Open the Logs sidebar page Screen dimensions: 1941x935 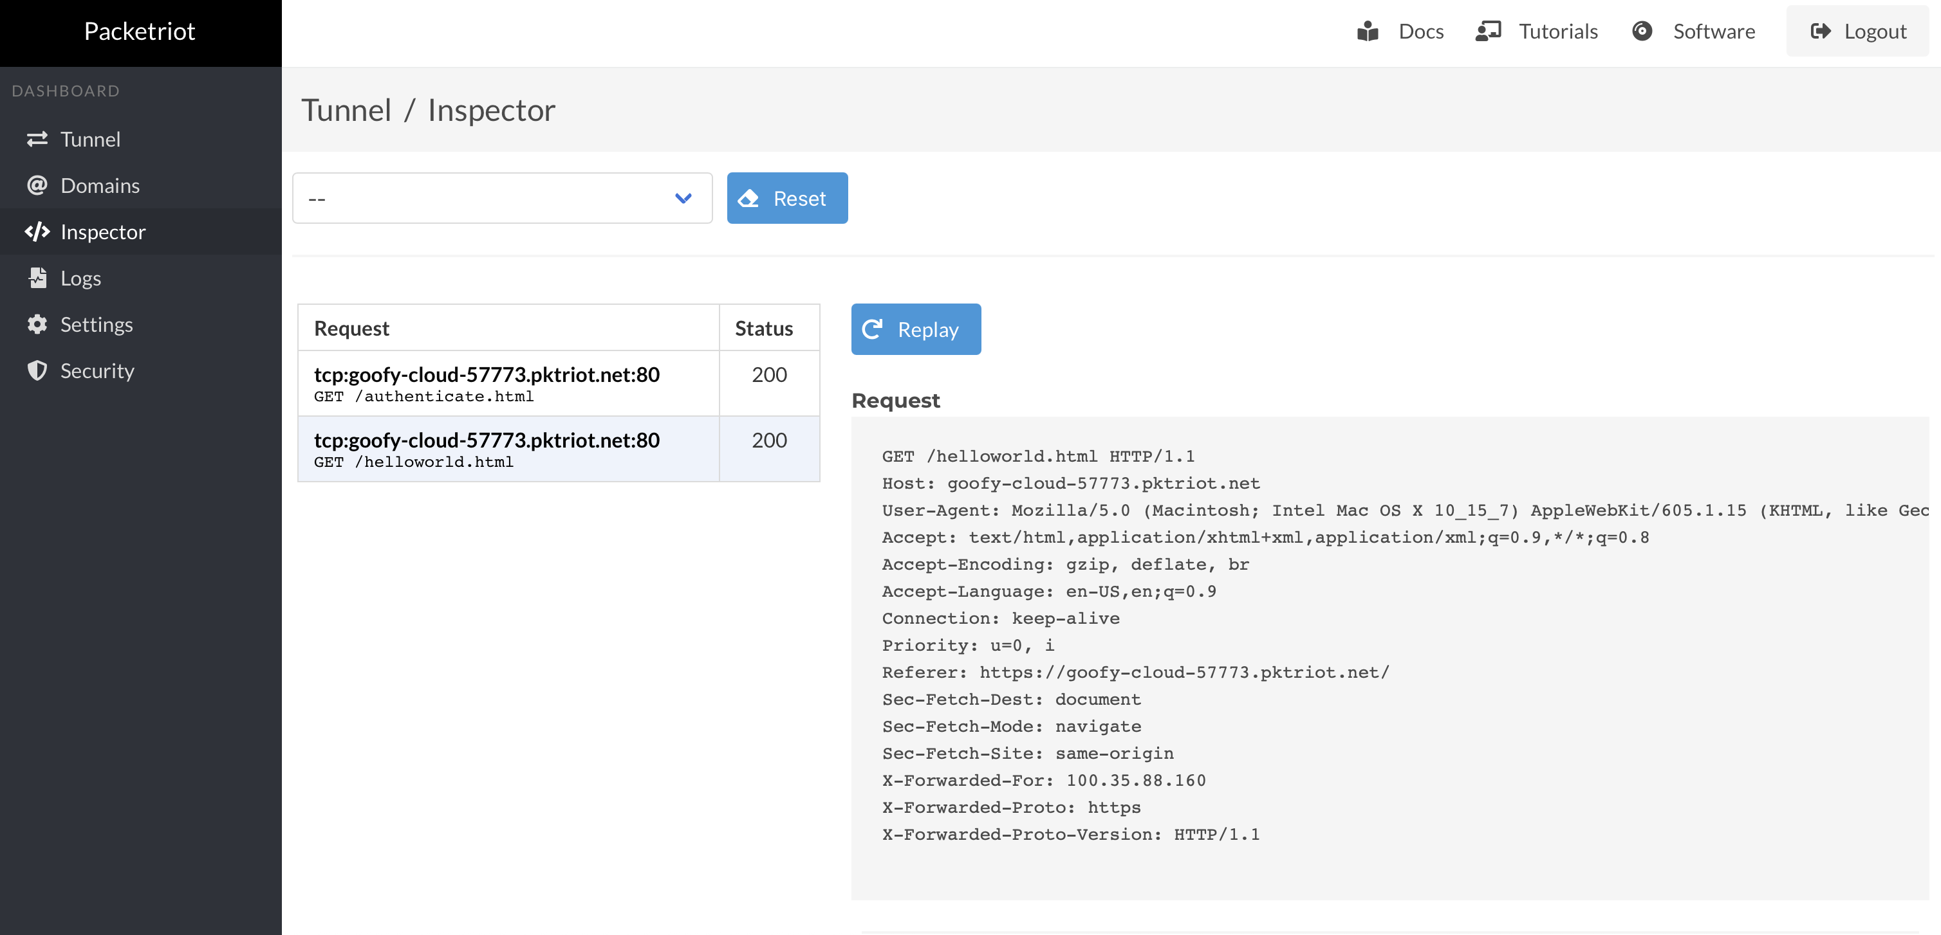pos(141,278)
